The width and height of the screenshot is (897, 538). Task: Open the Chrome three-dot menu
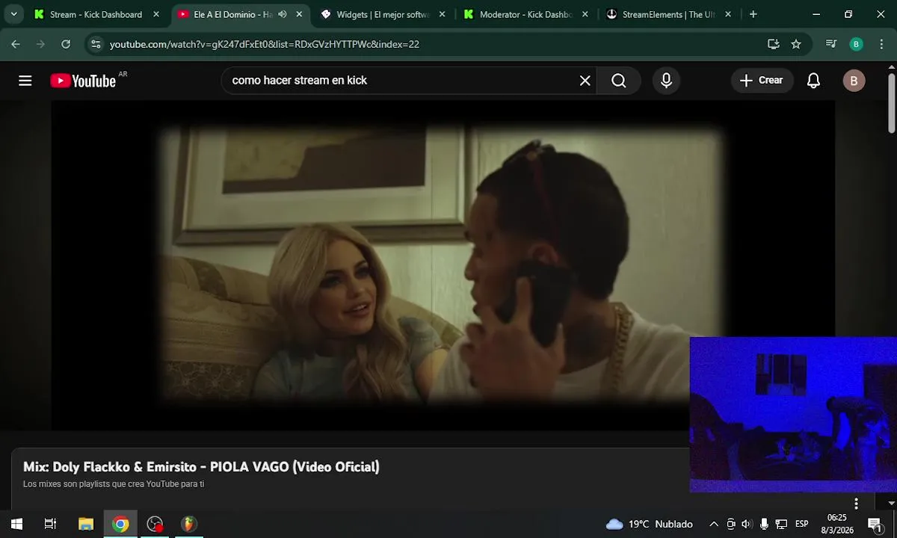[881, 44]
